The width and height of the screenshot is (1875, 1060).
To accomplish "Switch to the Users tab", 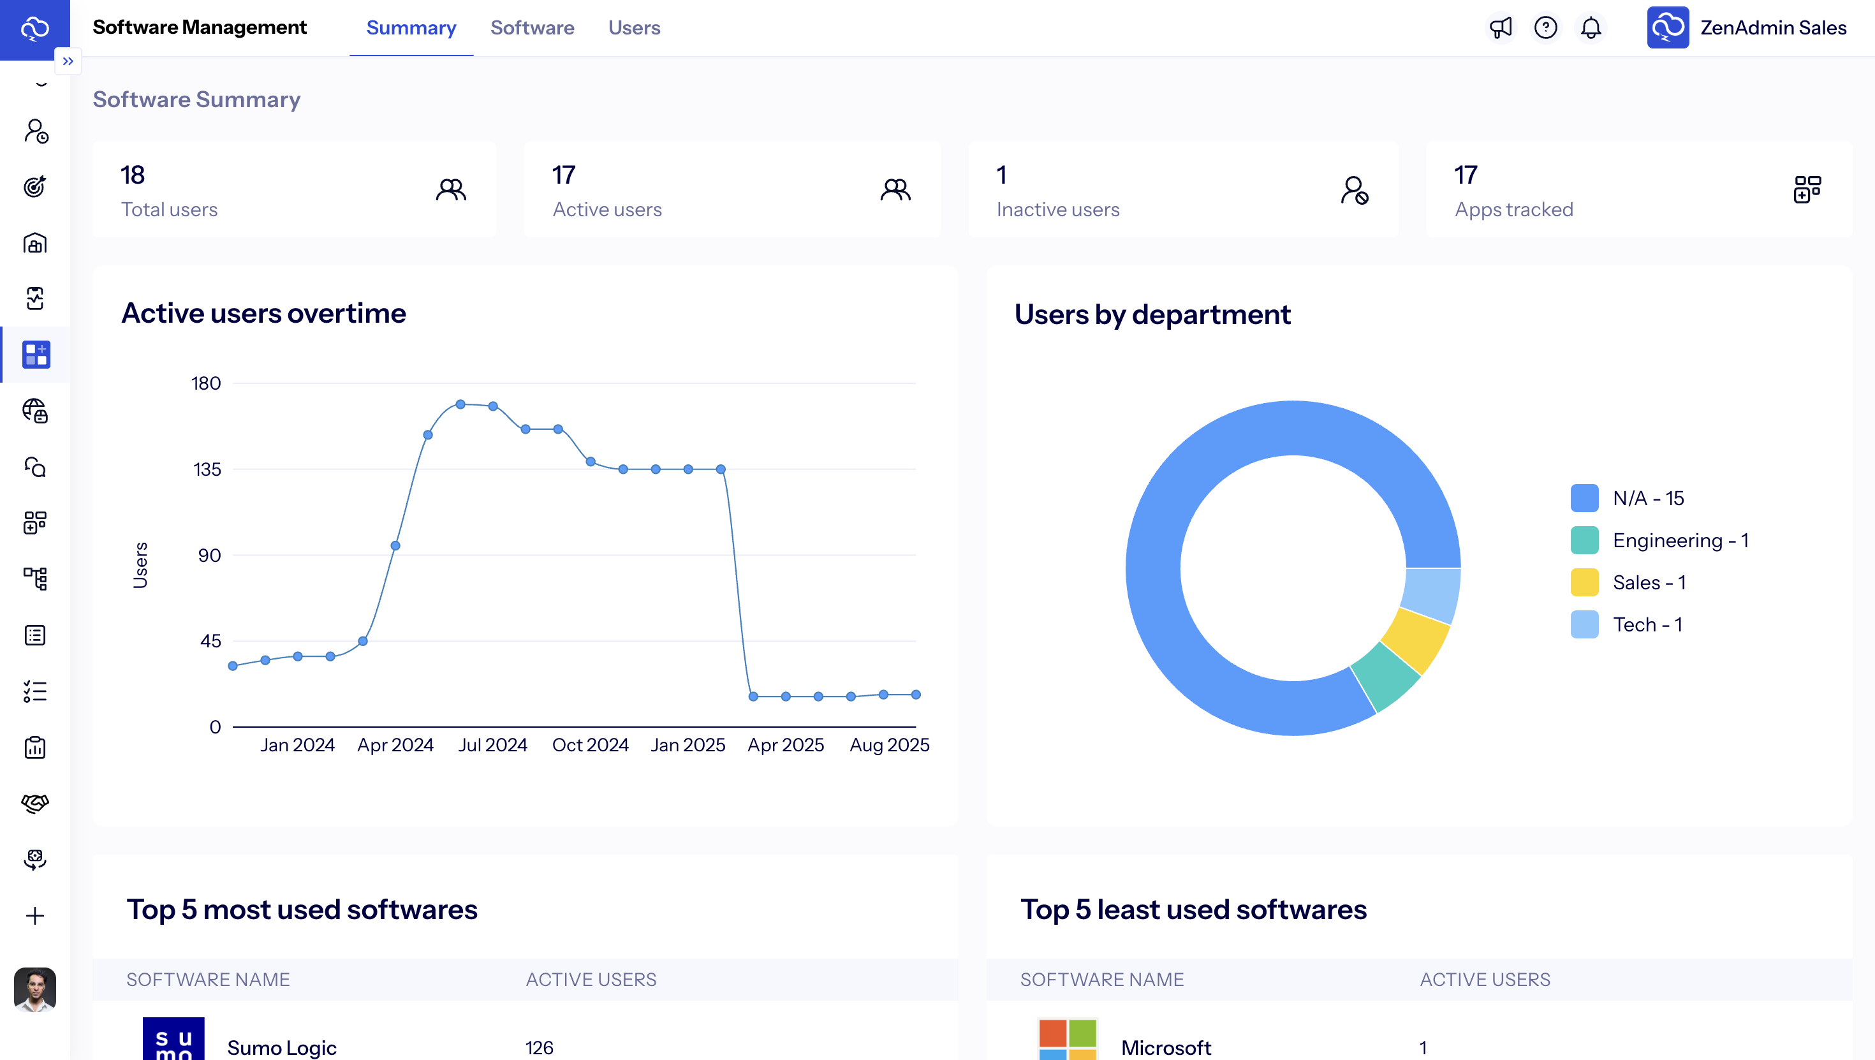I will 634,27.
